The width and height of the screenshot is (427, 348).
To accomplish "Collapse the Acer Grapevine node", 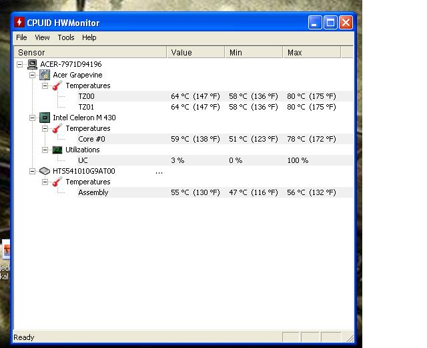I will pos(33,75).
